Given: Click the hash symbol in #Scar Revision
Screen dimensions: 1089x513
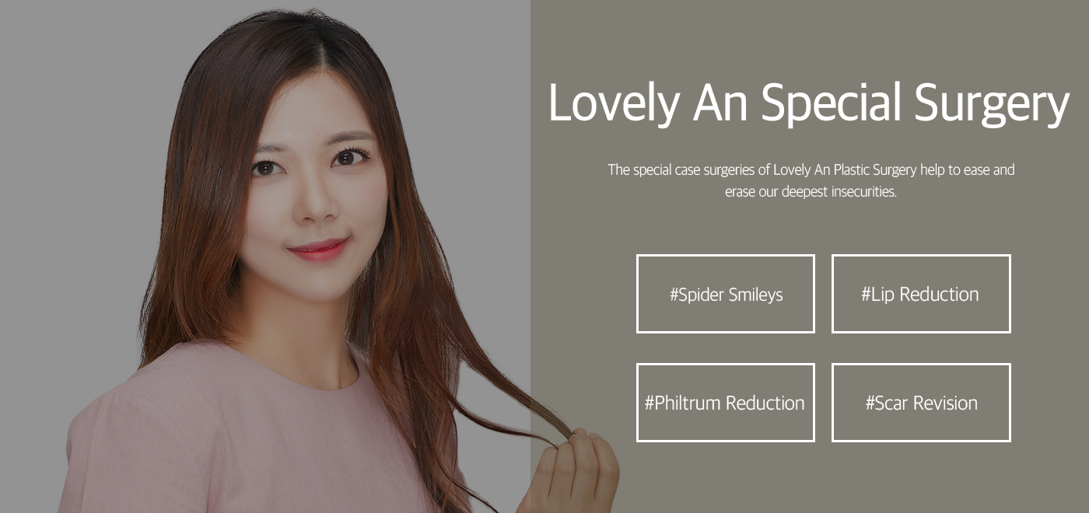Looking at the screenshot, I should click(870, 403).
